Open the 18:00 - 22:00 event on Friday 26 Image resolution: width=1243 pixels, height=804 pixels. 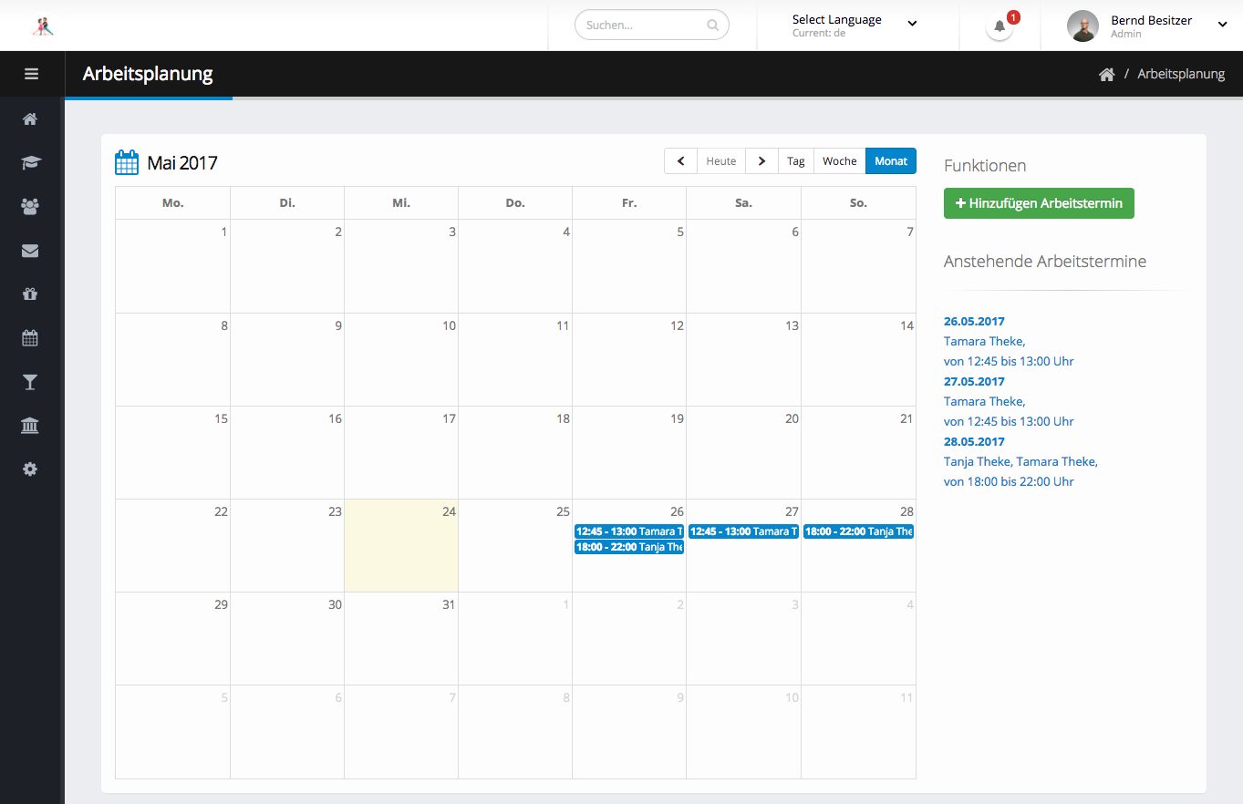(x=628, y=547)
